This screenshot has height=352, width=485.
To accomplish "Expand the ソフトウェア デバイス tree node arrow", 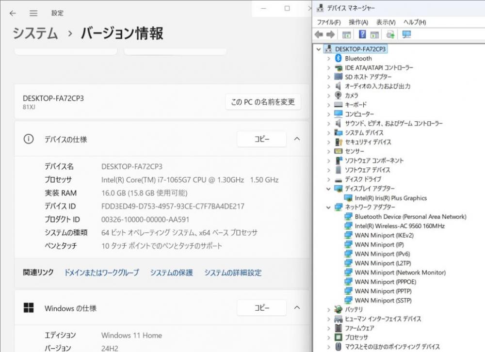I will point(328,170).
